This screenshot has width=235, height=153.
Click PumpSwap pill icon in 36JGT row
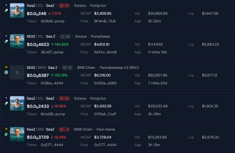[x=6, y=41]
